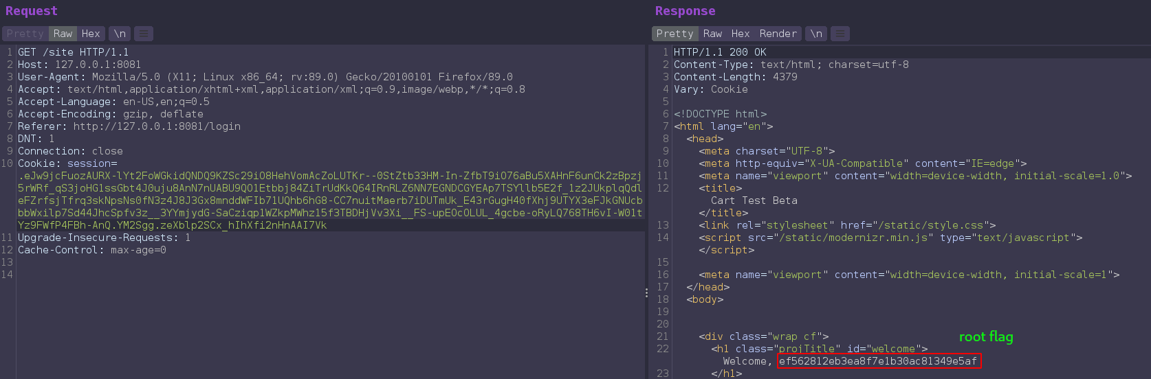Screen dimensions: 1151x379
Task: Toggle the \n button in Response panel
Action: click(816, 34)
